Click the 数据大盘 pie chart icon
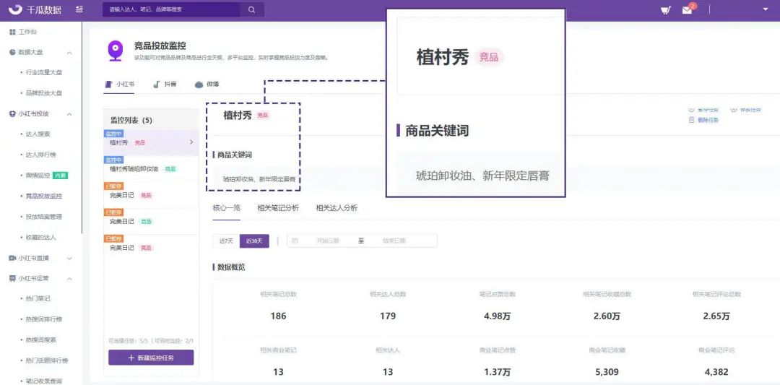The height and width of the screenshot is (385, 780). coord(12,52)
